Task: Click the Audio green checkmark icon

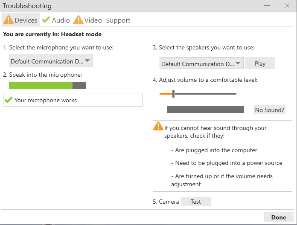Action: [x=46, y=20]
